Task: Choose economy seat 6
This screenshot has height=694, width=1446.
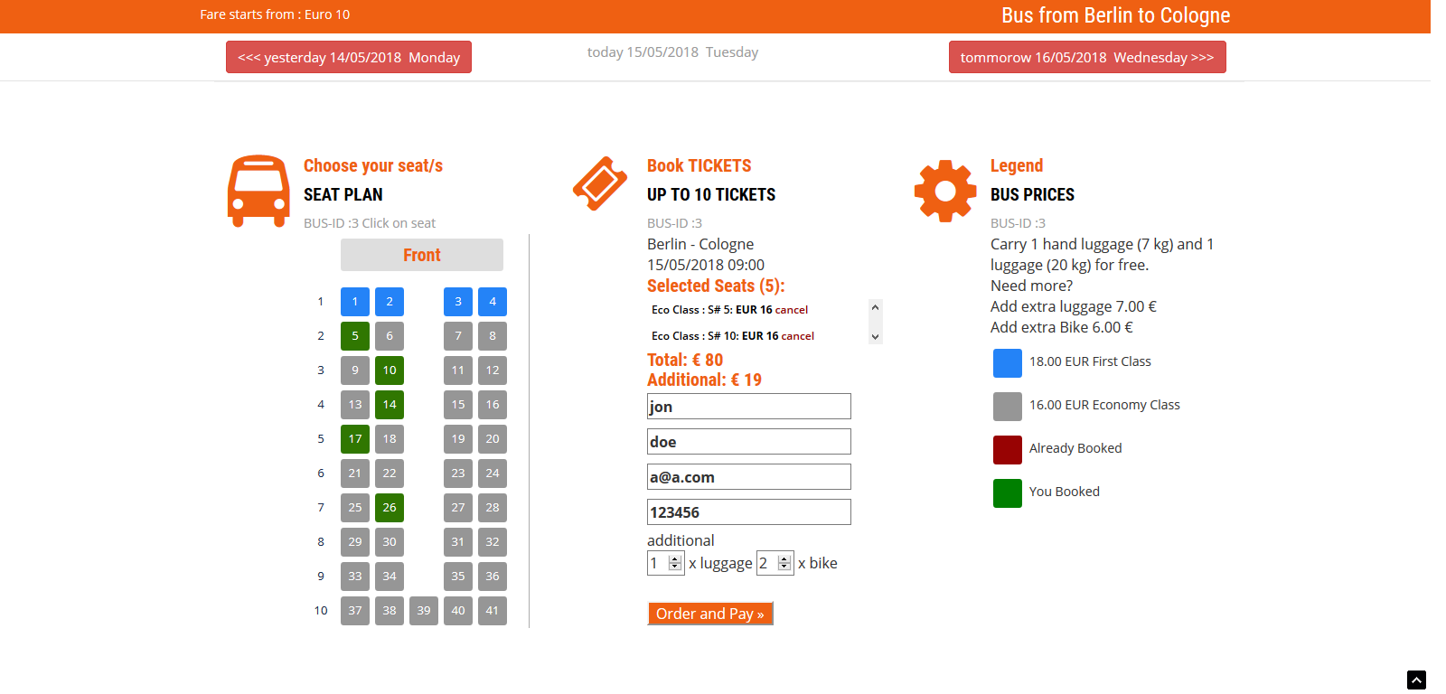Action: (x=390, y=336)
